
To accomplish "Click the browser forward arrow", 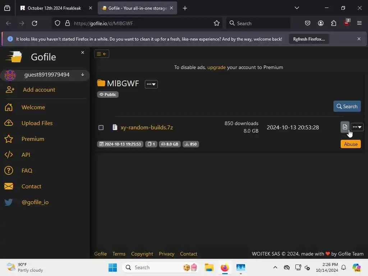I will [21, 23].
